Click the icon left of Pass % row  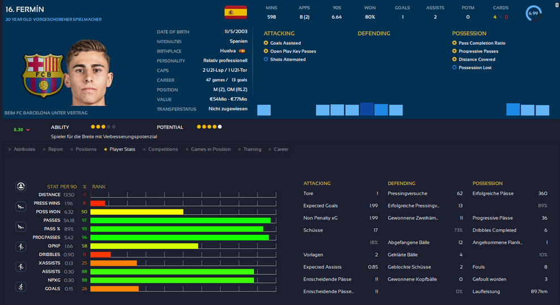[21, 227]
